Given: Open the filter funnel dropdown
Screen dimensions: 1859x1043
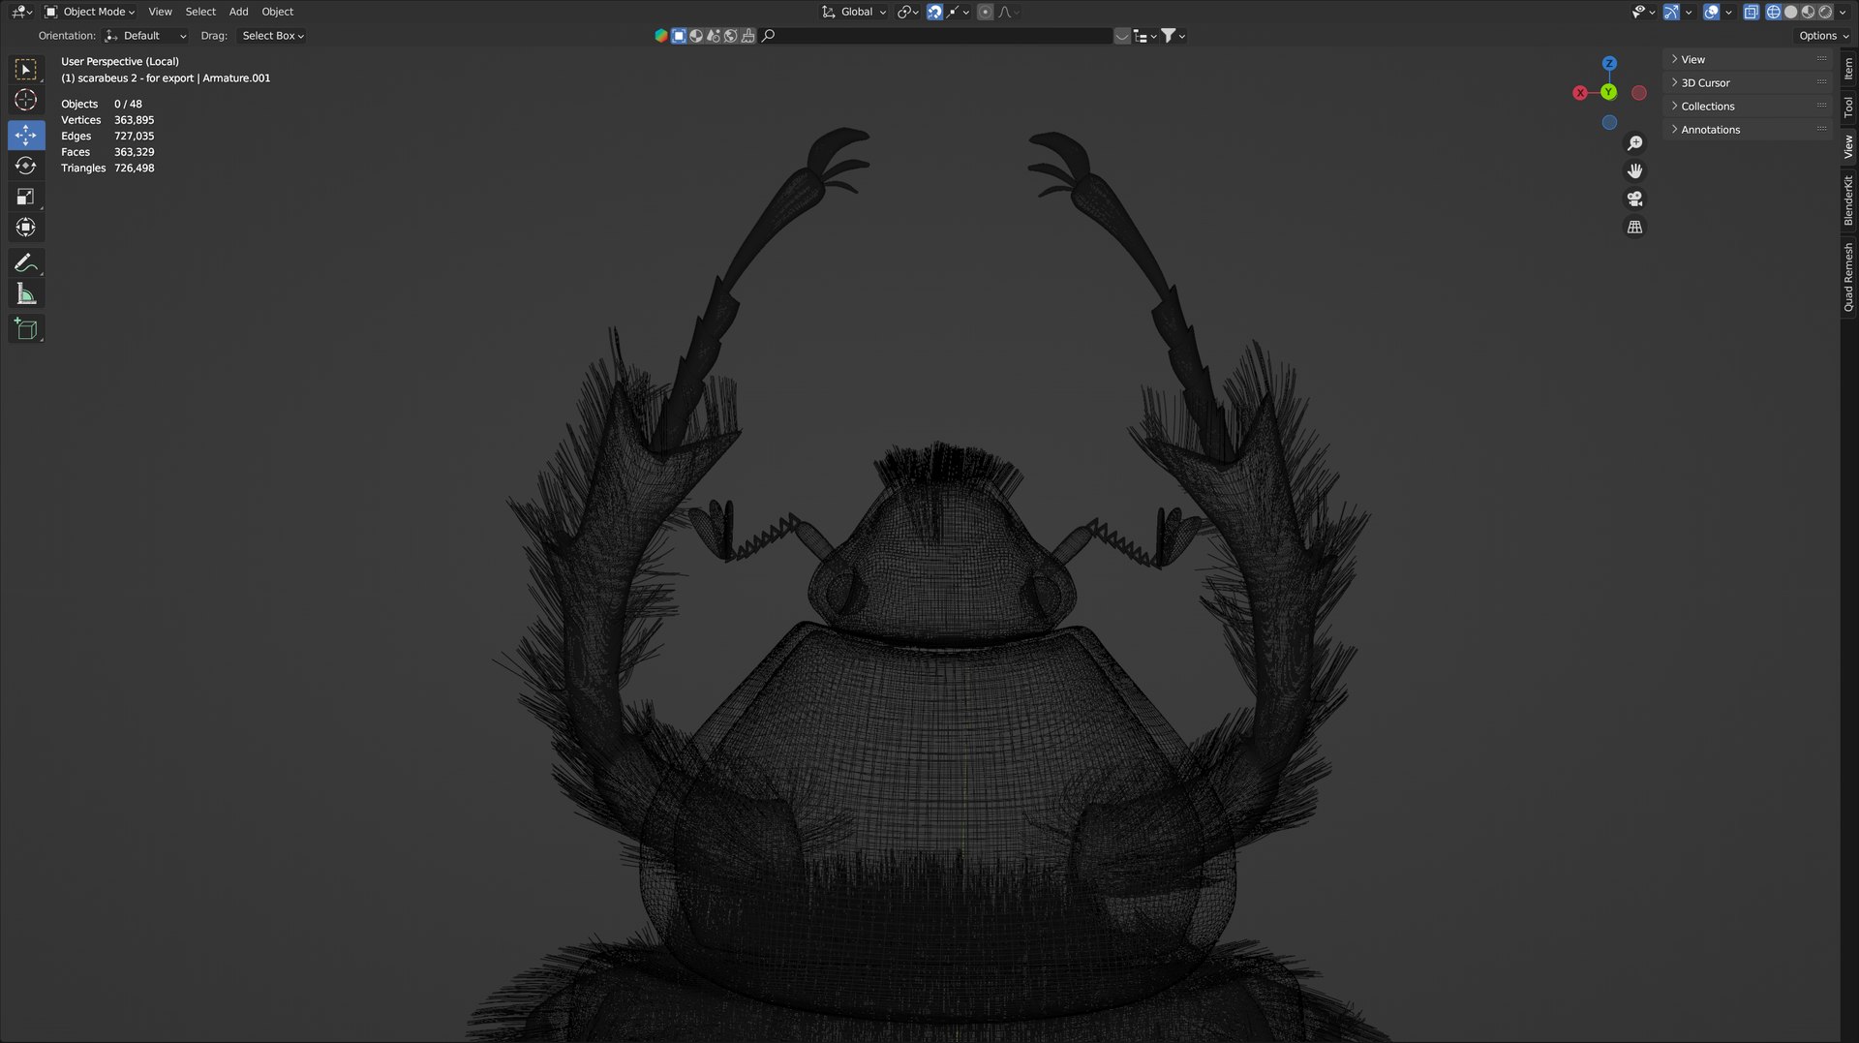Looking at the screenshot, I should pyautogui.click(x=1173, y=36).
